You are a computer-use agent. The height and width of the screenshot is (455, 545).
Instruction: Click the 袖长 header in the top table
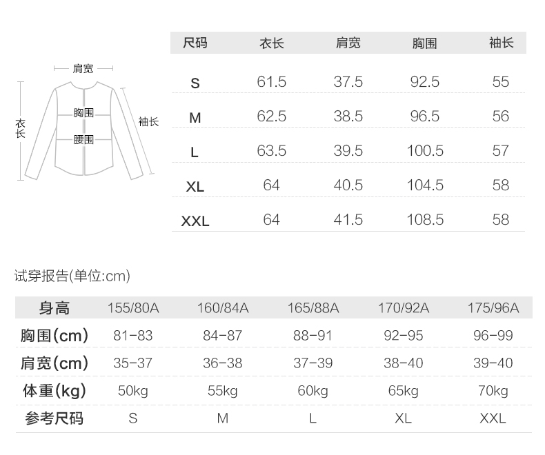[501, 43]
